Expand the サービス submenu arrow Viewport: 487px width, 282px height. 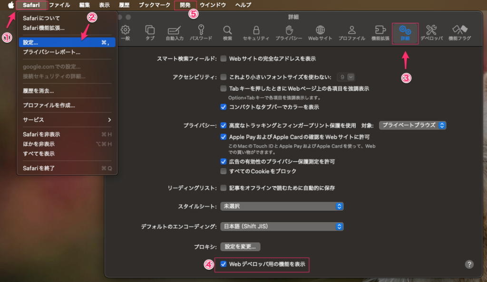point(109,120)
